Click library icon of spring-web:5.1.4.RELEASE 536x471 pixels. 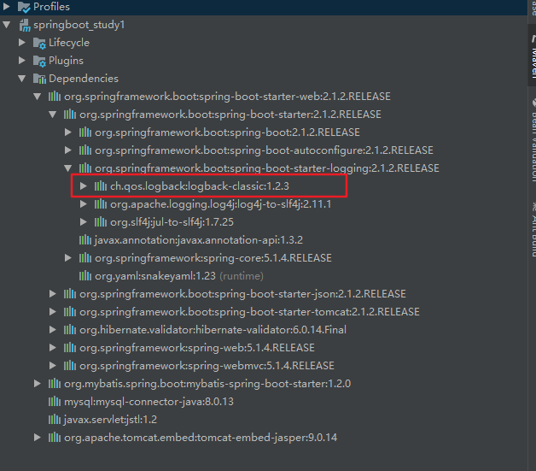pos(70,348)
